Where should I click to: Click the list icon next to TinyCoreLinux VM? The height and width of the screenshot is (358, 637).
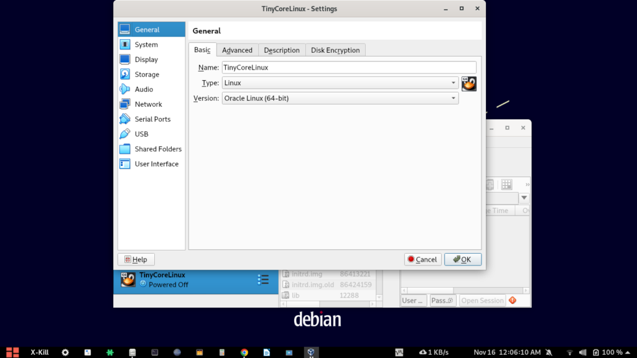263,280
